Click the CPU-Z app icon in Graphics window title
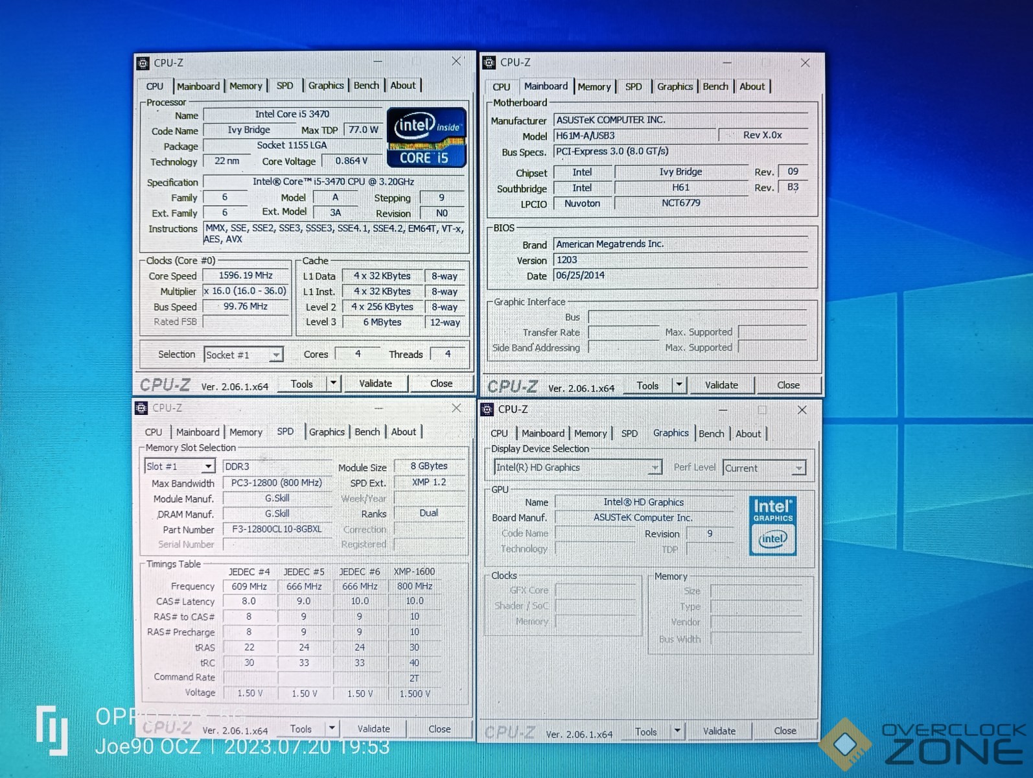The height and width of the screenshot is (778, 1033). 487,409
